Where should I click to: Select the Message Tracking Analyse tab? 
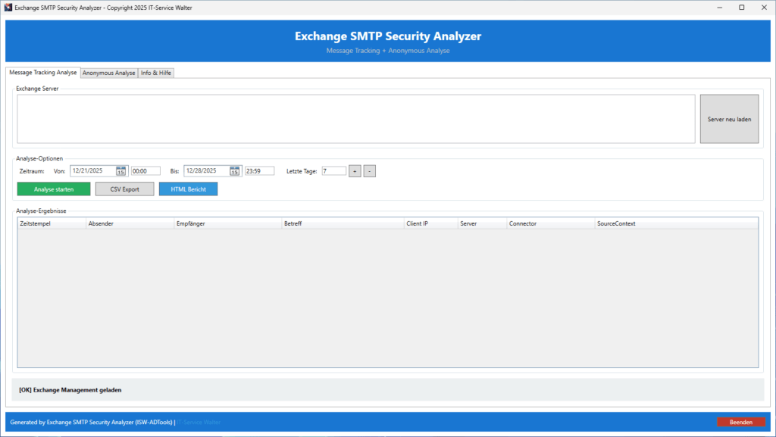tap(42, 73)
